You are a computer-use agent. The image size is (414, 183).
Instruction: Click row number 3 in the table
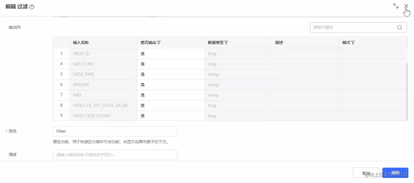[x=61, y=53]
